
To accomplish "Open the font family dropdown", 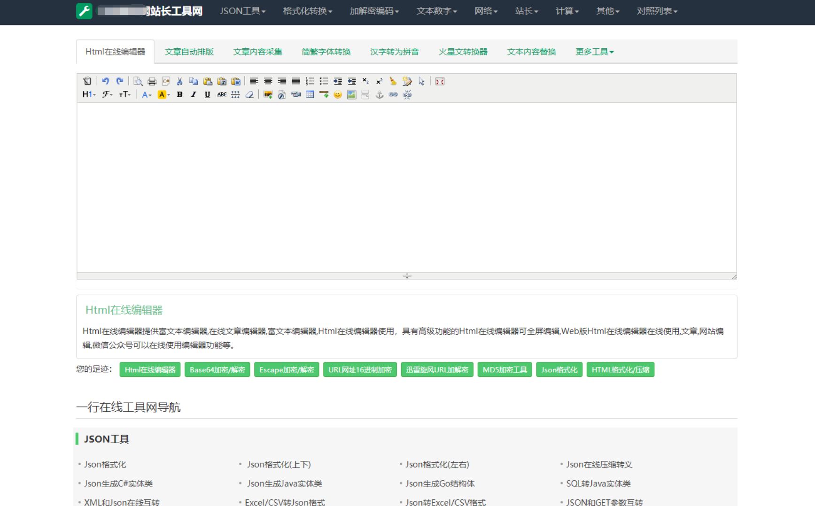I will (x=107, y=94).
